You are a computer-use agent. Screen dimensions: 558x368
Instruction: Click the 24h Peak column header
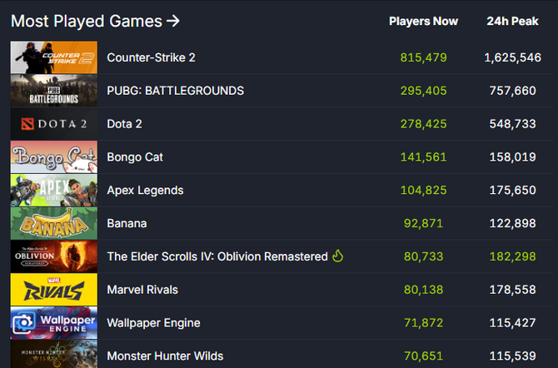coord(512,21)
